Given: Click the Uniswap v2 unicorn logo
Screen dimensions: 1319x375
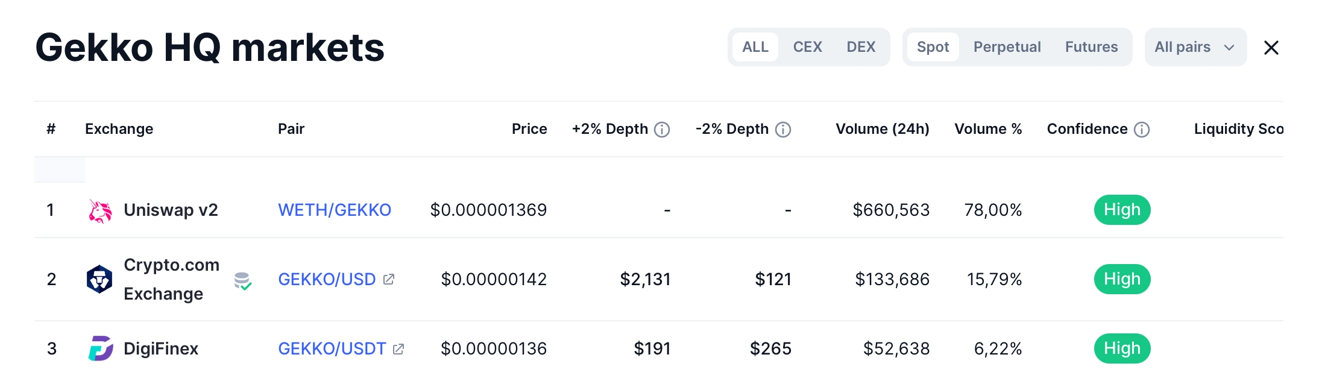Looking at the screenshot, I should pyautogui.click(x=100, y=210).
